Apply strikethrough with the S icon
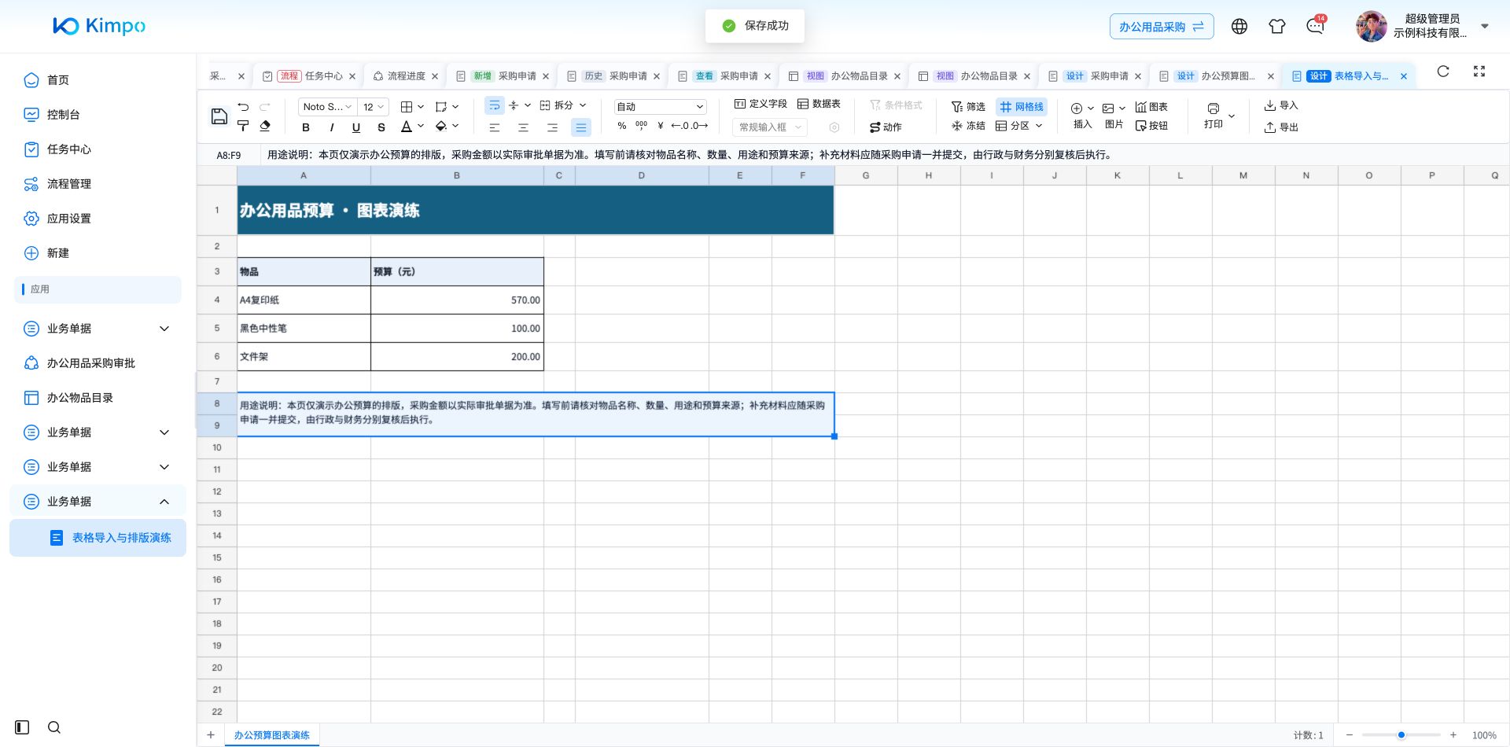The height and width of the screenshot is (747, 1510). click(381, 127)
